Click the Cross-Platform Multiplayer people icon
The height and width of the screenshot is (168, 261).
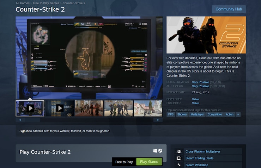click(179, 151)
